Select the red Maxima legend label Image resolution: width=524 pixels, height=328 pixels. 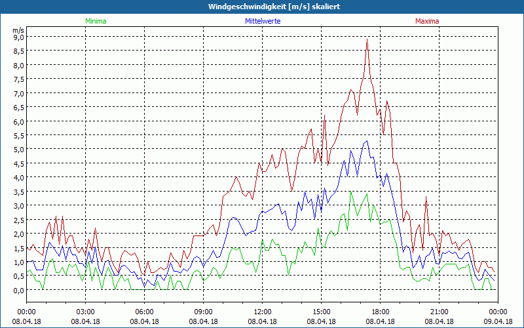(427, 21)
